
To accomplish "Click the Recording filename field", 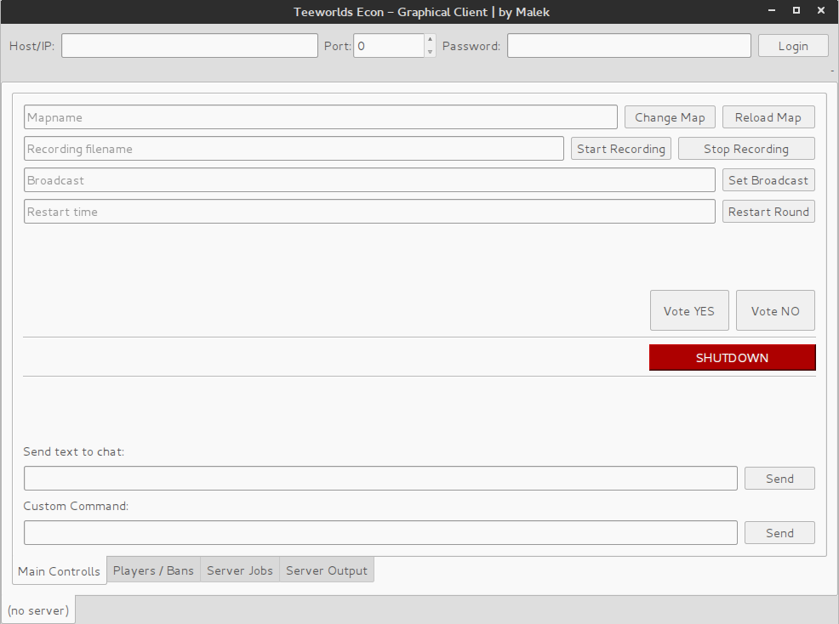I will coord(294,149).
